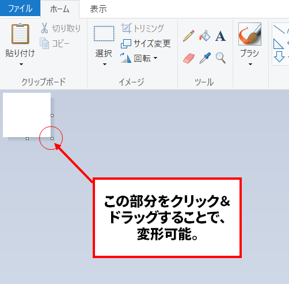The image size is (289, 284).
Task: Click the canvas bottom-right corner resize handle
Action: 52,138
